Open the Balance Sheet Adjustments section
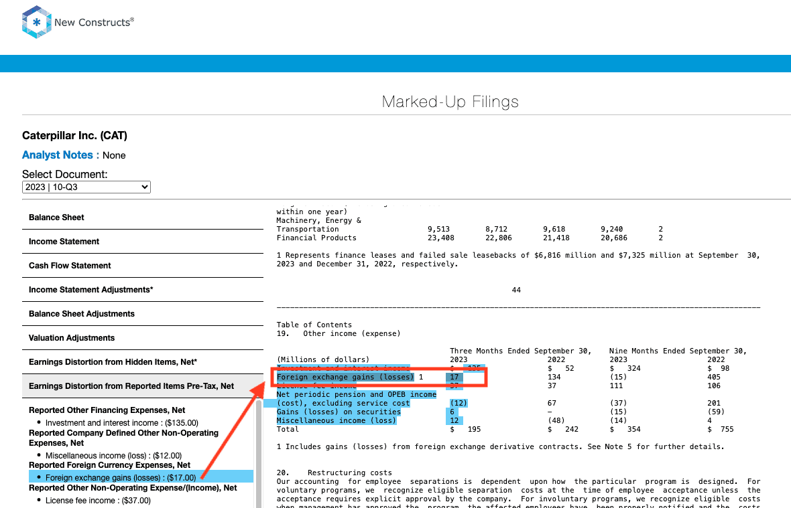 point(143,314)
